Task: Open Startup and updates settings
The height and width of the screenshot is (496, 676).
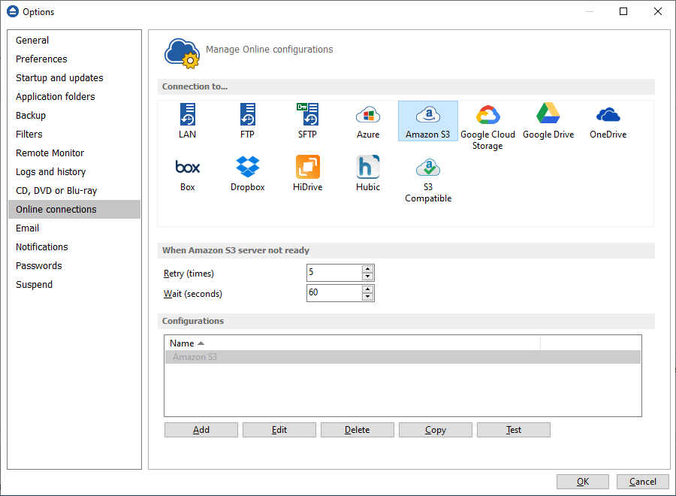Action: [x=74, y=77]
